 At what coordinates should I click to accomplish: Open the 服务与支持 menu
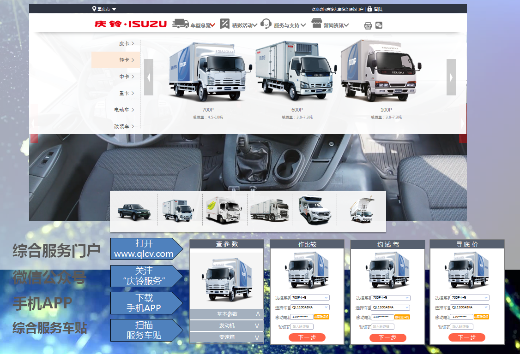tap(290, 25)
